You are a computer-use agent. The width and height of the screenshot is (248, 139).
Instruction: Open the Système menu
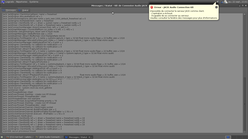[34, 2]
